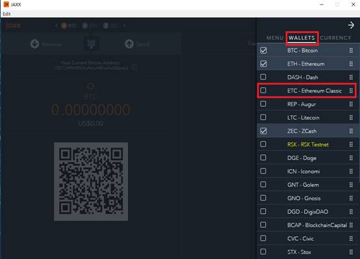Enable the DGD - DigixDAO checkbox
This screenshot has height=259, width=360.
263,211
